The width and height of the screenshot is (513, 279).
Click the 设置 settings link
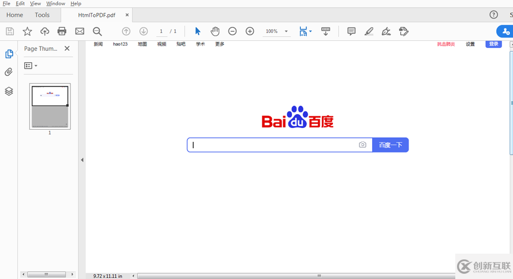pyautogui.click(x=470, y=44)
